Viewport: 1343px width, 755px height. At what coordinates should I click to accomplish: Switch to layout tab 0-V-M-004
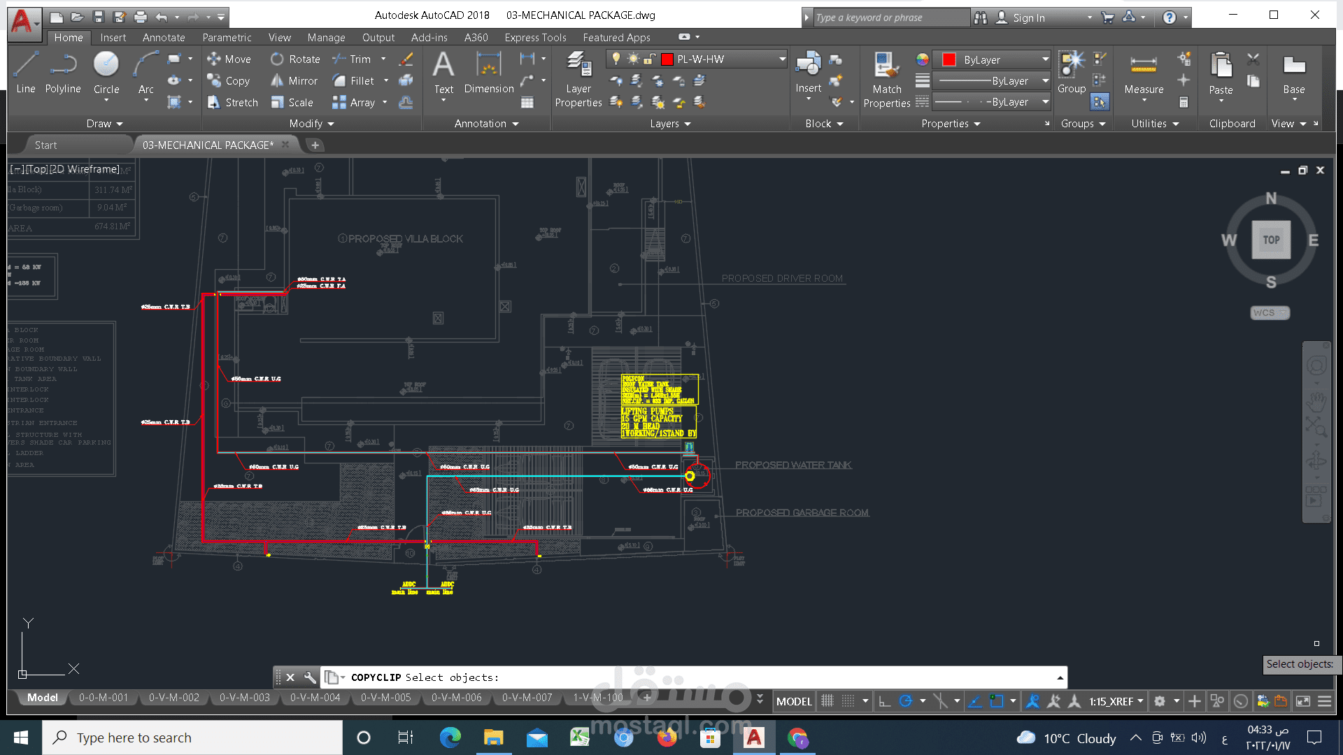coord(315,698)
